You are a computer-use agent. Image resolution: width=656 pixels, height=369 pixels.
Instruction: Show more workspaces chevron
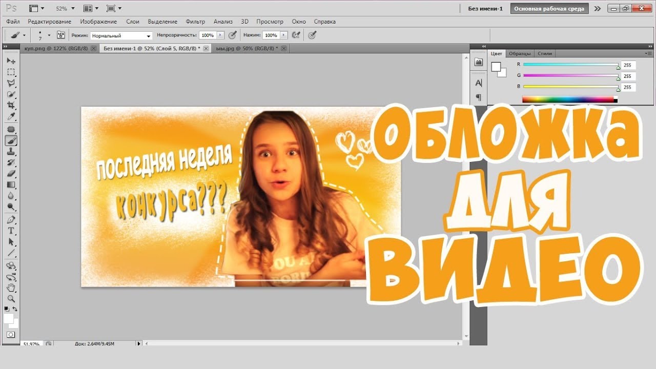tap(598, 9)
